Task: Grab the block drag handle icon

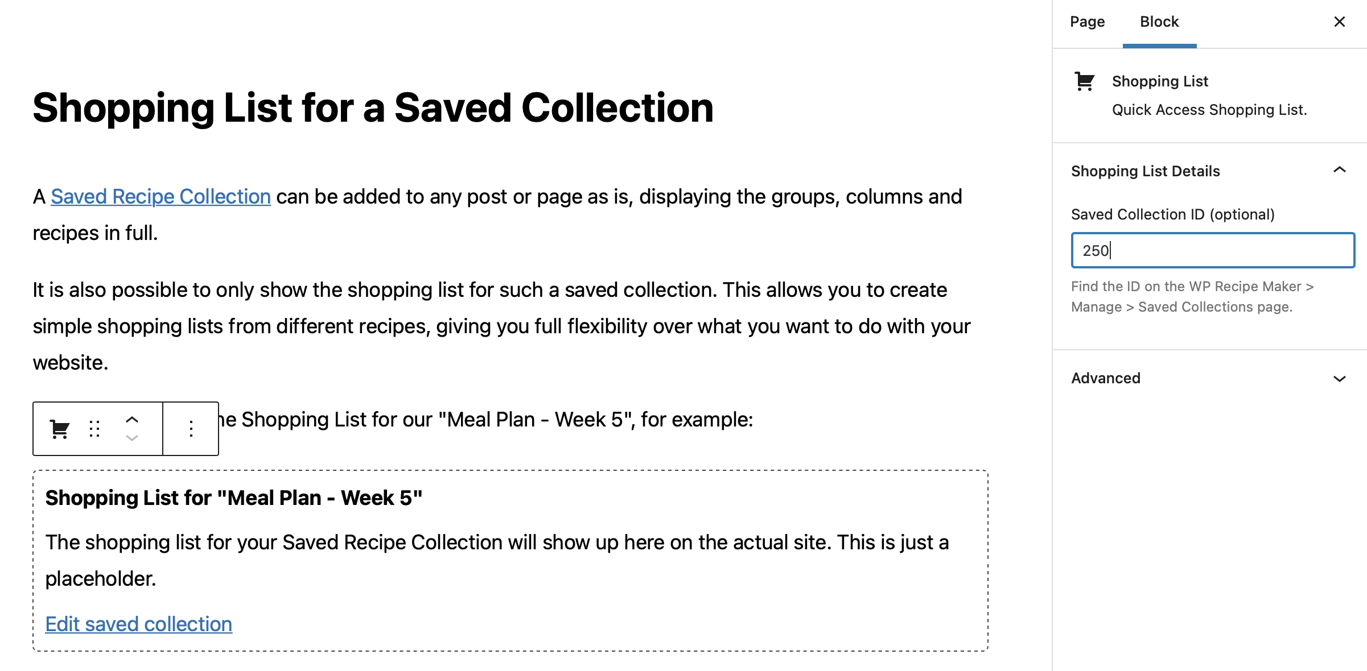Action: (x=94, y=428)
